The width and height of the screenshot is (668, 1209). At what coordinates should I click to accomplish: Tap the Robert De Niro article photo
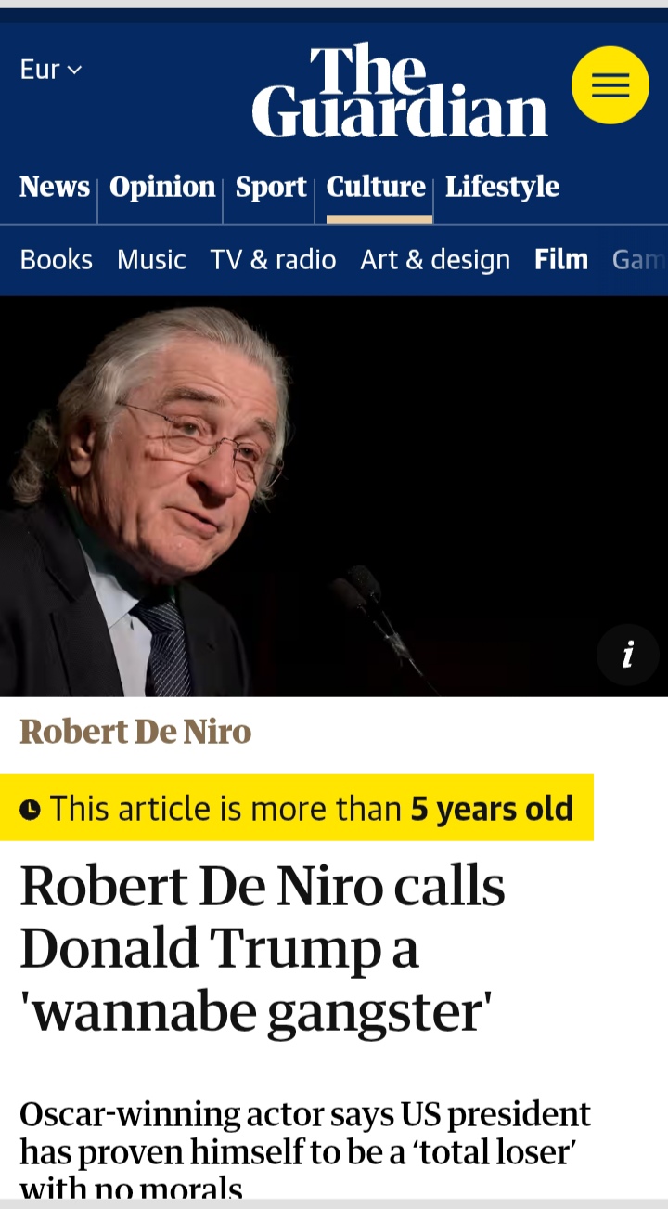(334, 497)
